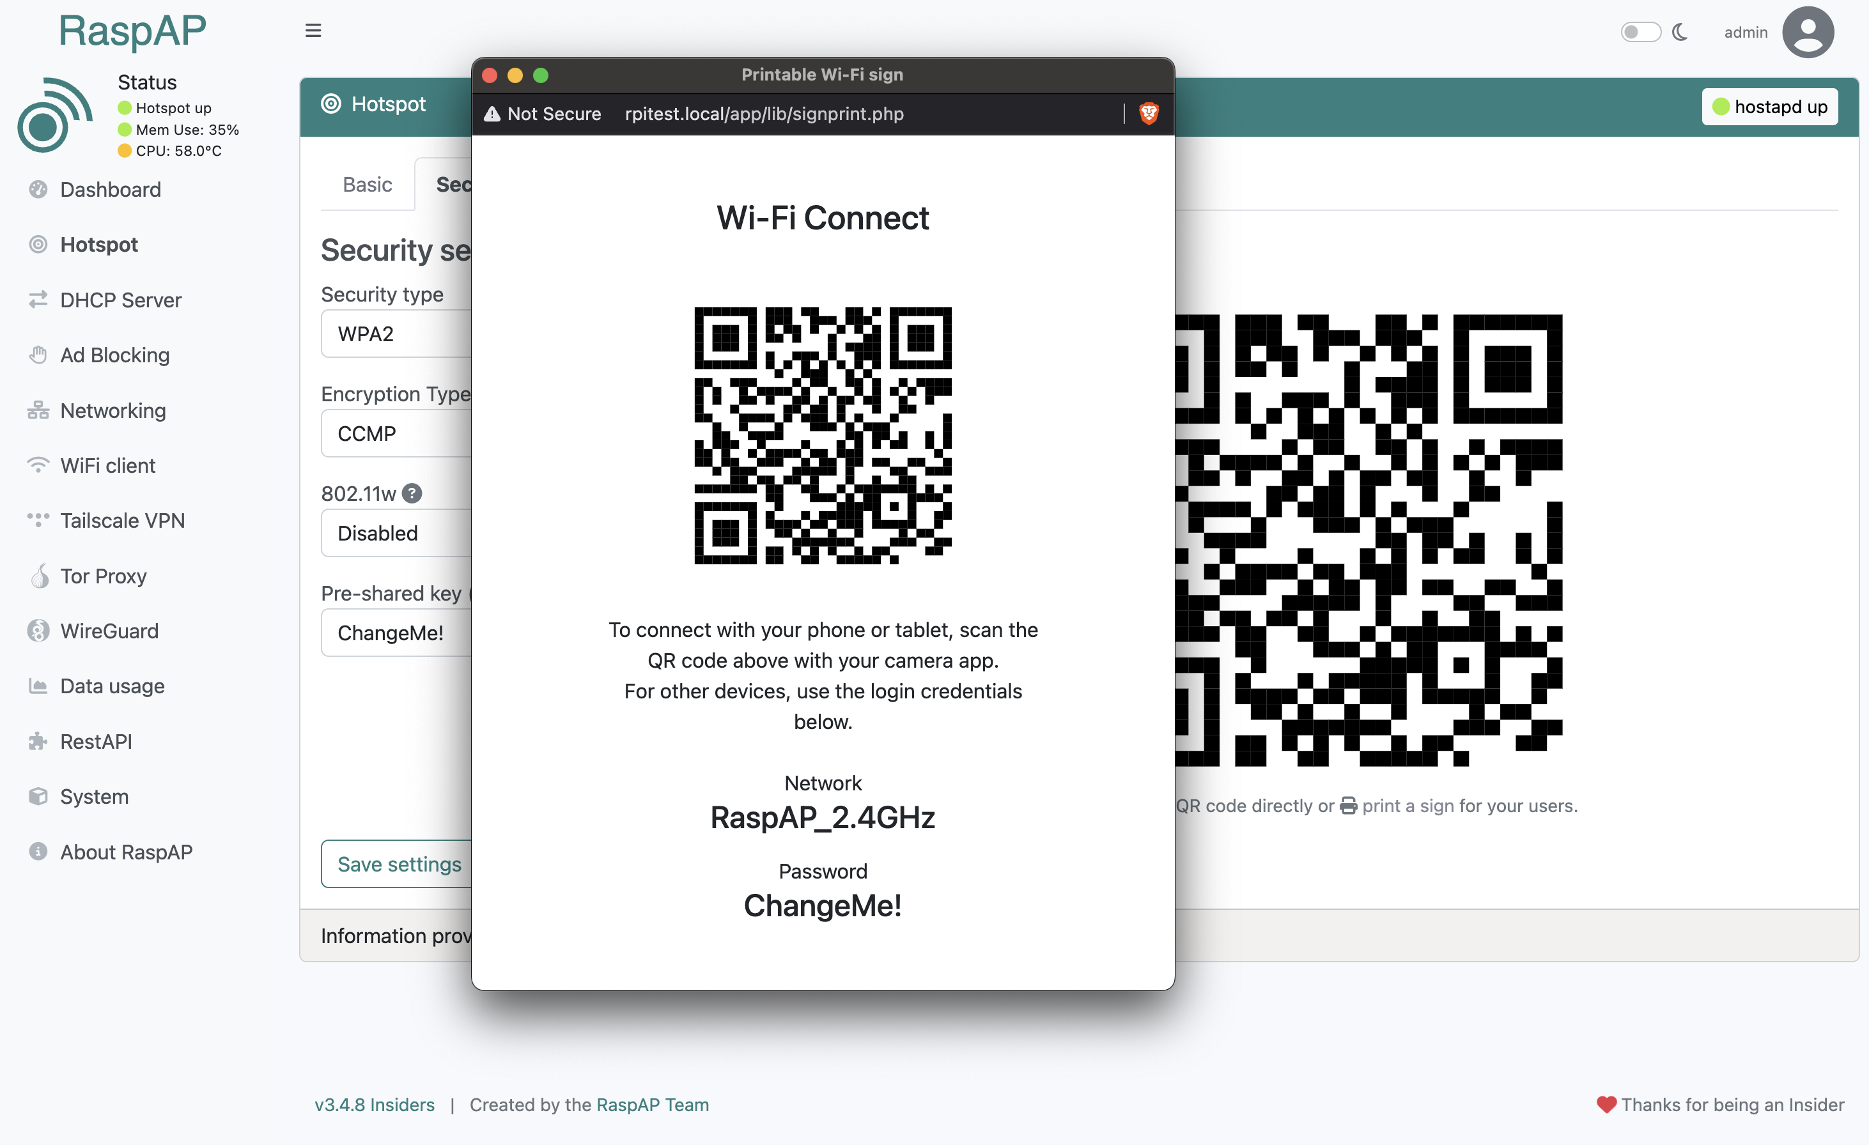This screenshot has width=1869, height=1145.
Task: Click the moon dark-mode icon
Action: pos(1680,32)
